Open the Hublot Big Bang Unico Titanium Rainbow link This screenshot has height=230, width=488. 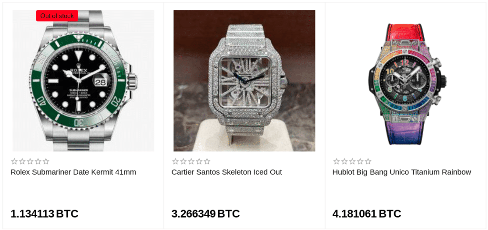(402, 172)
